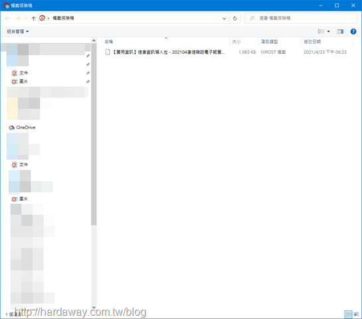
Task: Open 文件 under OneDrive
Action: pyautogui.click(x=23, y=165)
